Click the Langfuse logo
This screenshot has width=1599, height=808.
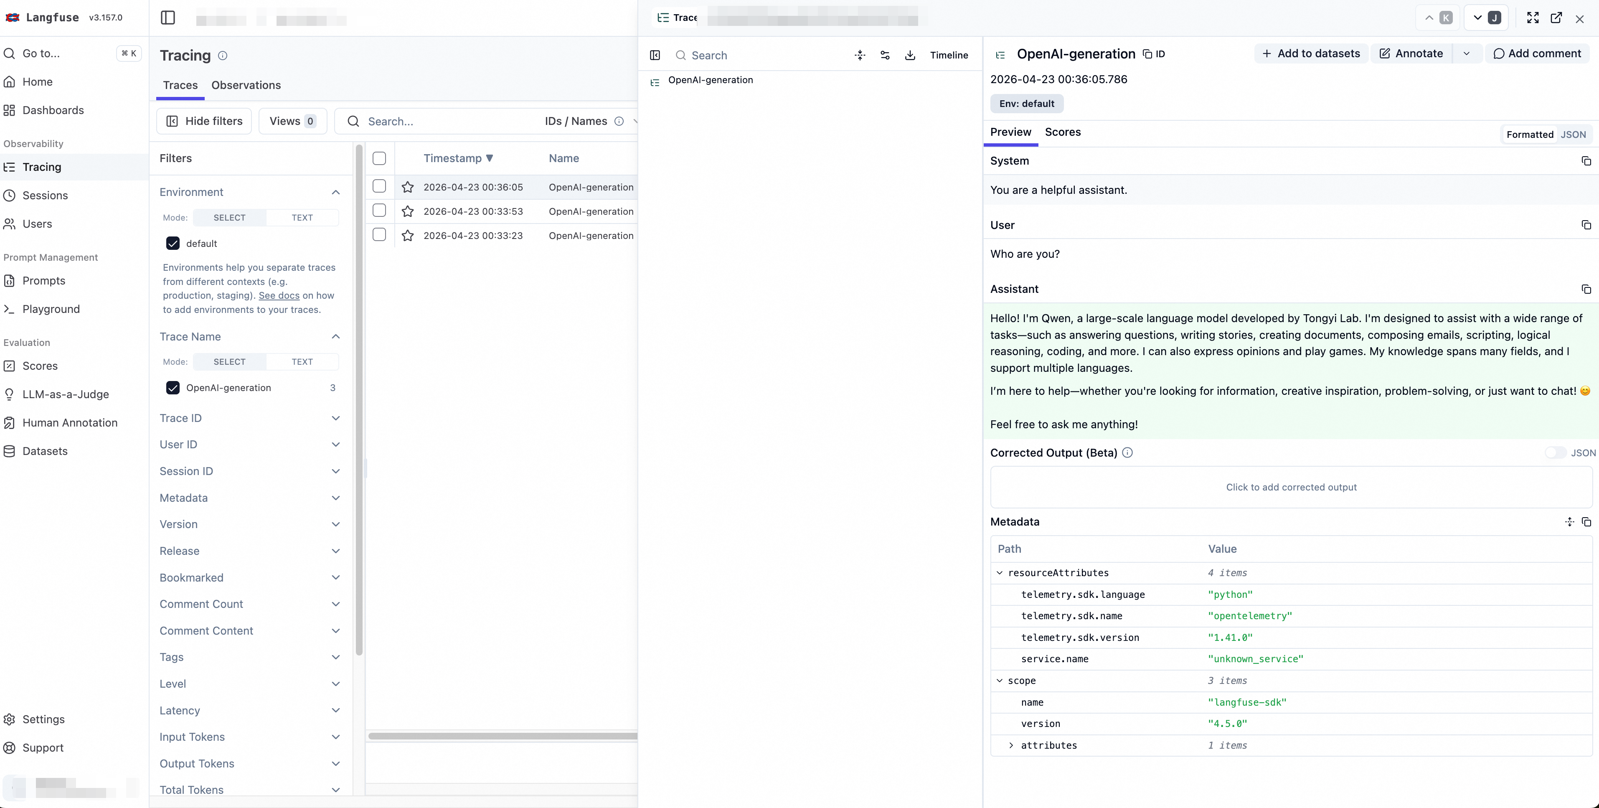point(13,18)
